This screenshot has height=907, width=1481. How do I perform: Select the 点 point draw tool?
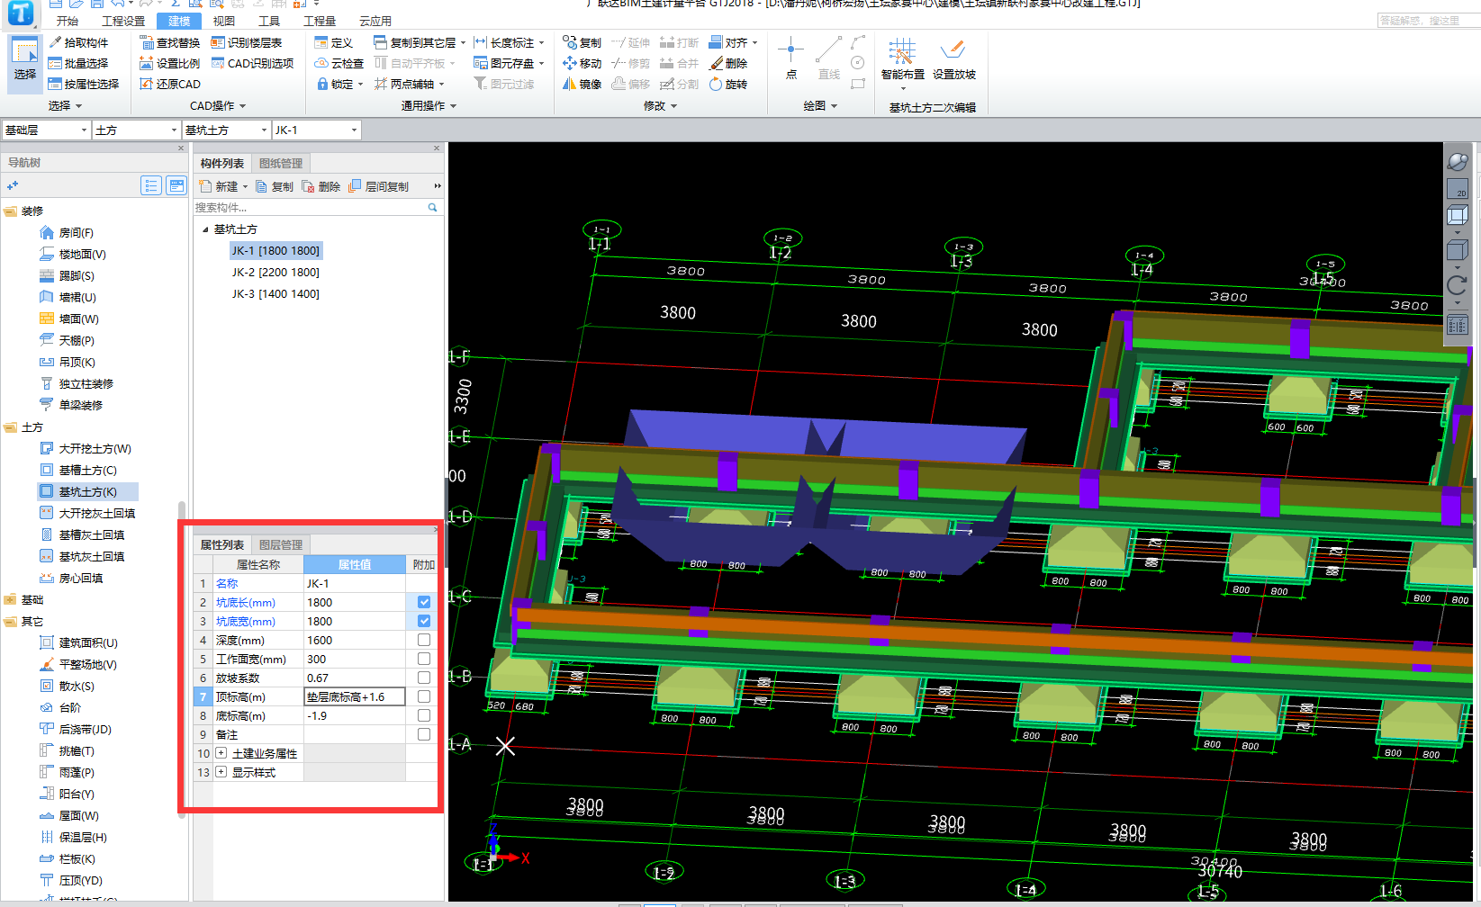(790, 58)
